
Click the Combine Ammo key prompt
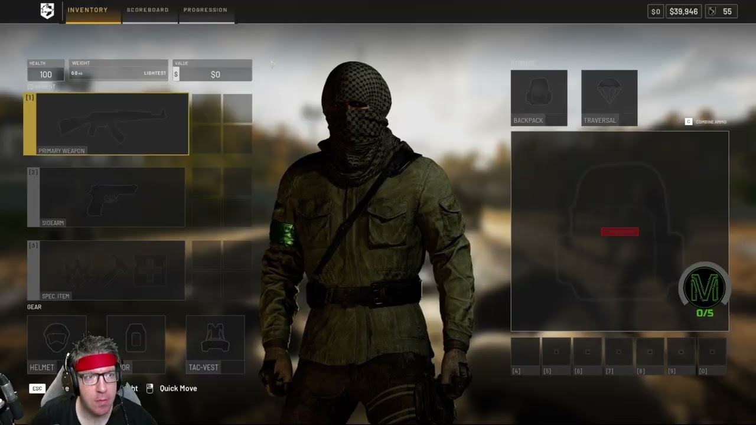[x=706, y=122]
